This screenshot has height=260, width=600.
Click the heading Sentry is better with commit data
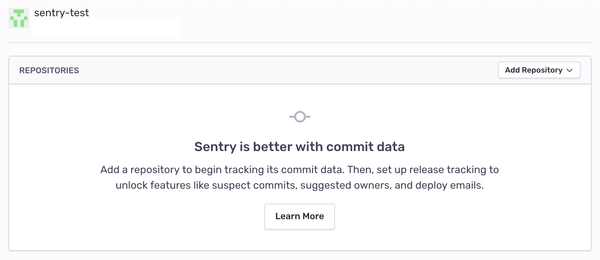[x=299, y=147]
